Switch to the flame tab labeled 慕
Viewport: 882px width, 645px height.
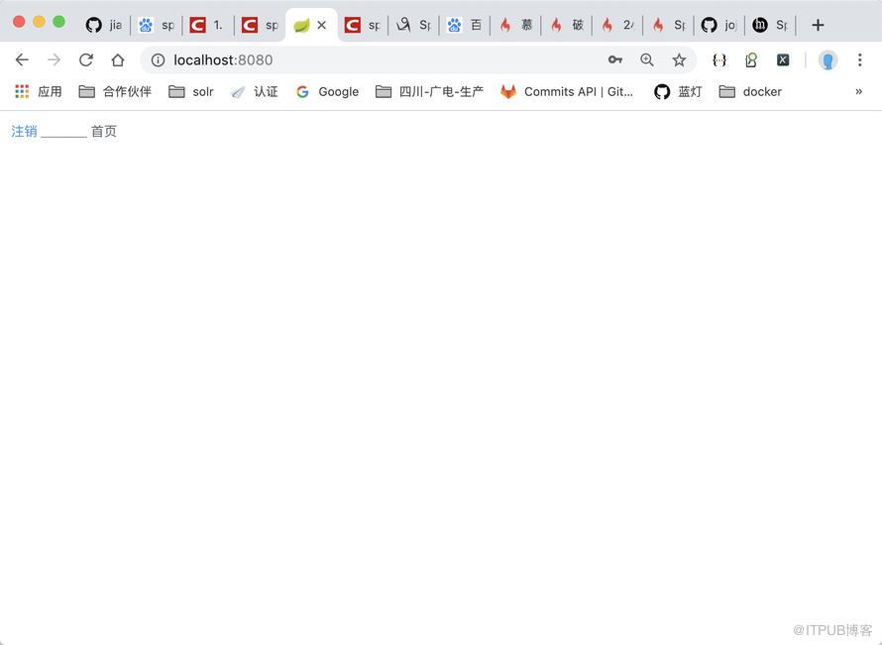(515, 25)
